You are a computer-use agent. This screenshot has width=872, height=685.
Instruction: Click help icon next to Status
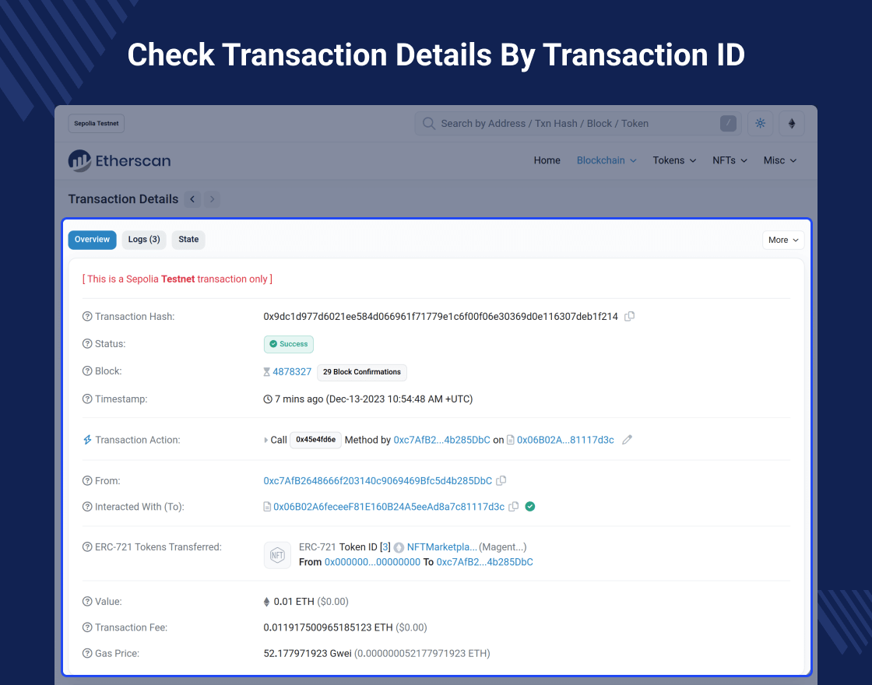click(87, 343)
